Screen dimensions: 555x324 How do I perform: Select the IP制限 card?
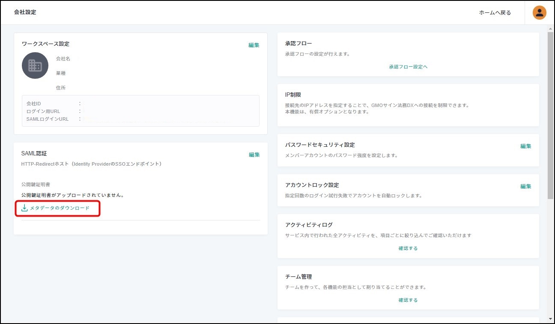[408, 105]
